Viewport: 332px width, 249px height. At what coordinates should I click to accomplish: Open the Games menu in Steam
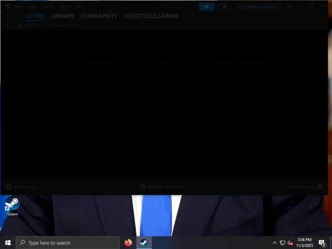(65, 6)
